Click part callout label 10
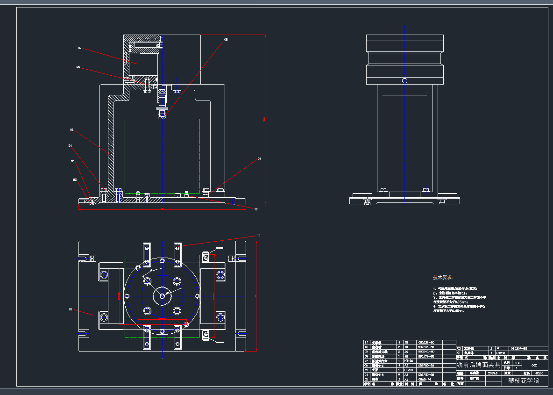The image size is (553, 395). pos(255,209)
